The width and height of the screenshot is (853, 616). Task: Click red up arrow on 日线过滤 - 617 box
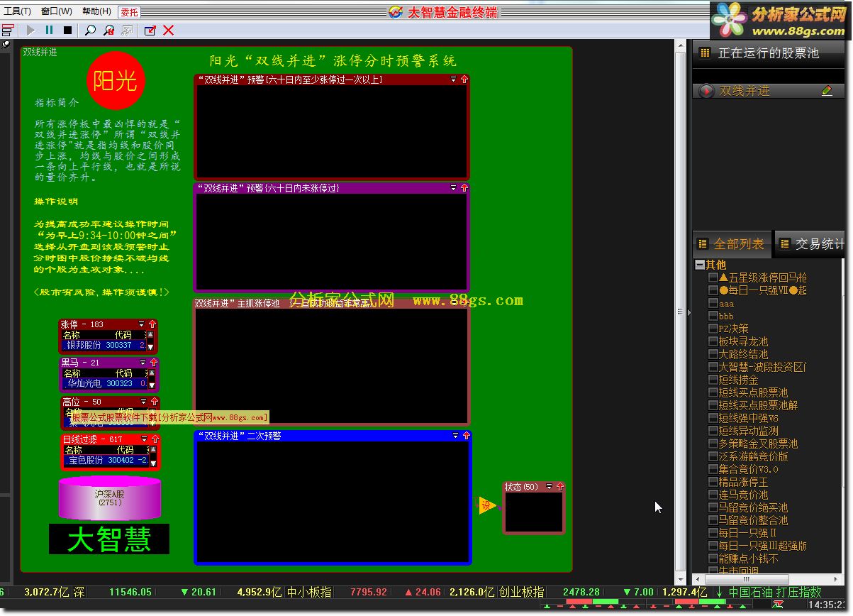[x=155, y=439]
